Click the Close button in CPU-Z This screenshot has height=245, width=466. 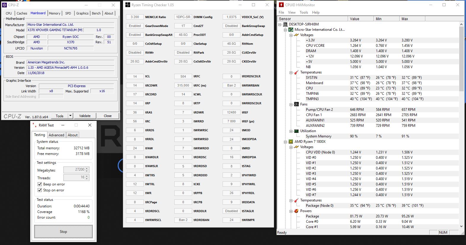click(x=108, y=116)
